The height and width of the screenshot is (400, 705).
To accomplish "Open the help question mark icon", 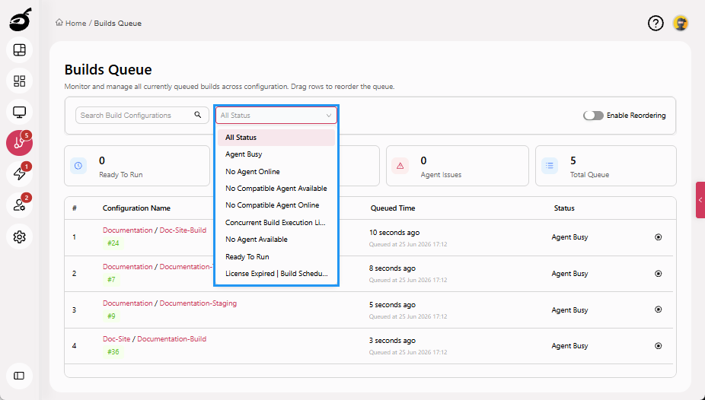I will pyautogui.click(x=656, y=23).
